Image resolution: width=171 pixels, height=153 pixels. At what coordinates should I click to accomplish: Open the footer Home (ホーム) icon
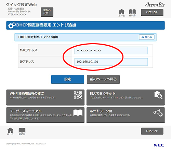pos(10,131)
